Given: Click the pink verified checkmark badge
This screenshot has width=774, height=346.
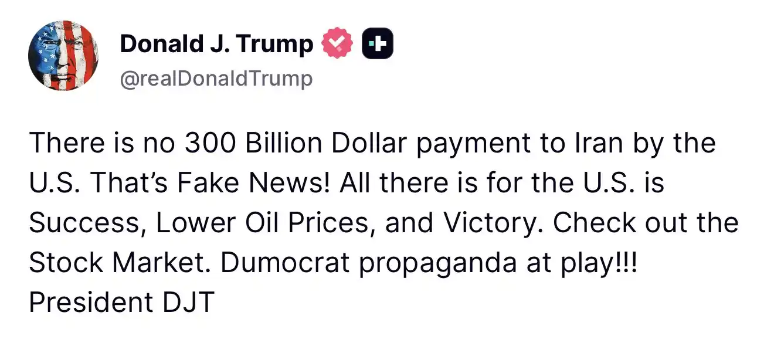Looking at the screenshot, I should click(x=337, y=44).
